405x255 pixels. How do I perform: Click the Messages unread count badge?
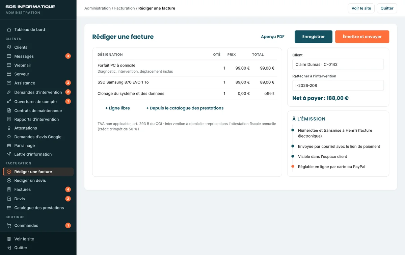(68, 56)
